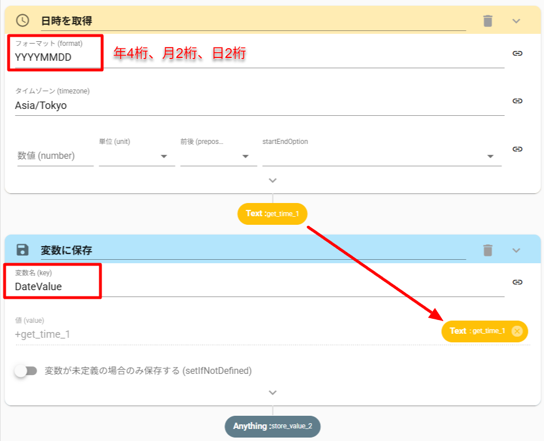Click the Anything store_value_2 output badge

pyautogui.click(x=272, y=427)
